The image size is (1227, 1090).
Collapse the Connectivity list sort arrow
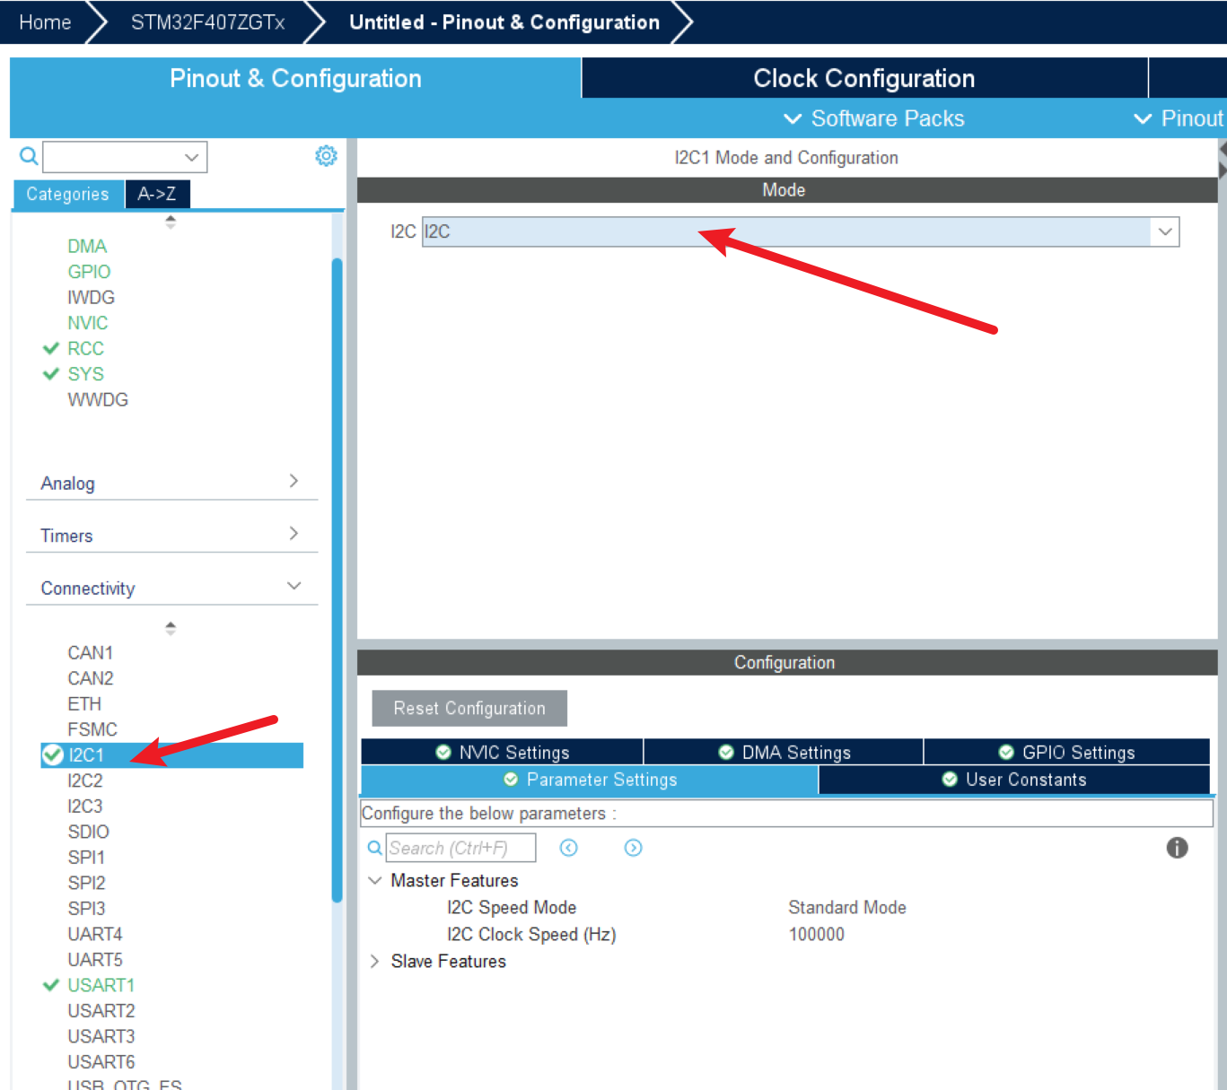pyautogui.click(x=171, y=628)
